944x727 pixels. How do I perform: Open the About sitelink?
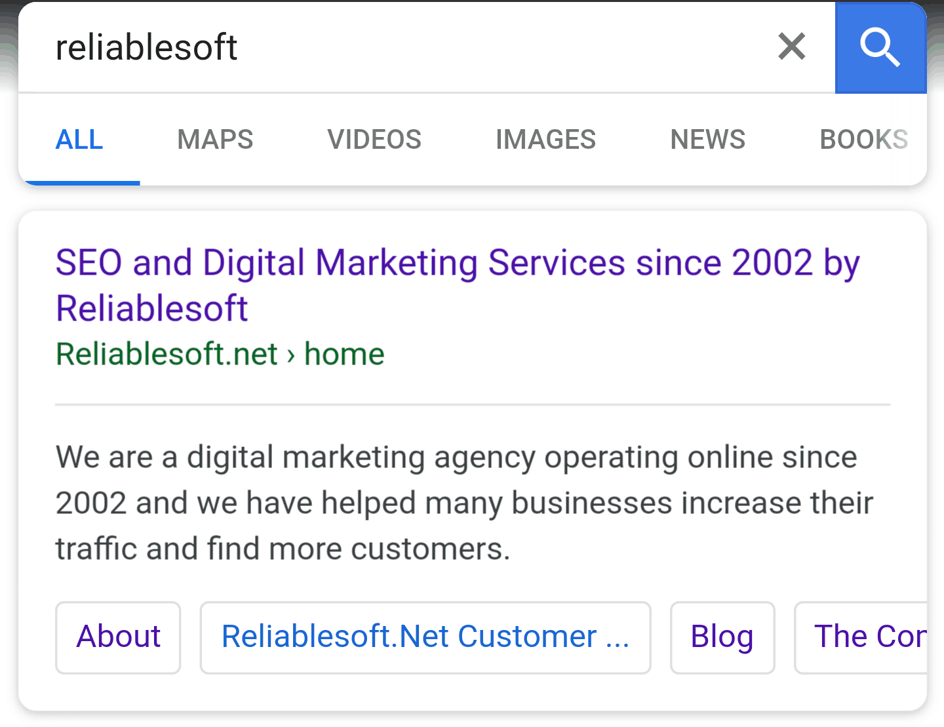tap(118, 637)
